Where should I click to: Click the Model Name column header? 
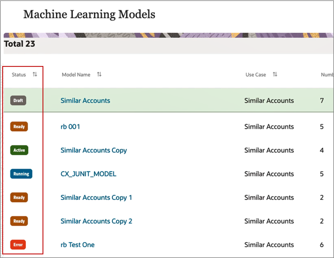tap(76, 75)
